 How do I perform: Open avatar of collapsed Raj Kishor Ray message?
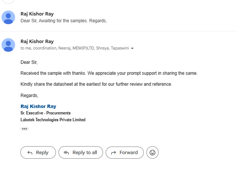[x=8, y=17]
